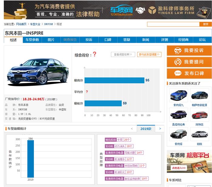Click the Yingke Law Firm logo
This screenshot has width=212, height=187.
pyautogui.click(x=171, y=10)
